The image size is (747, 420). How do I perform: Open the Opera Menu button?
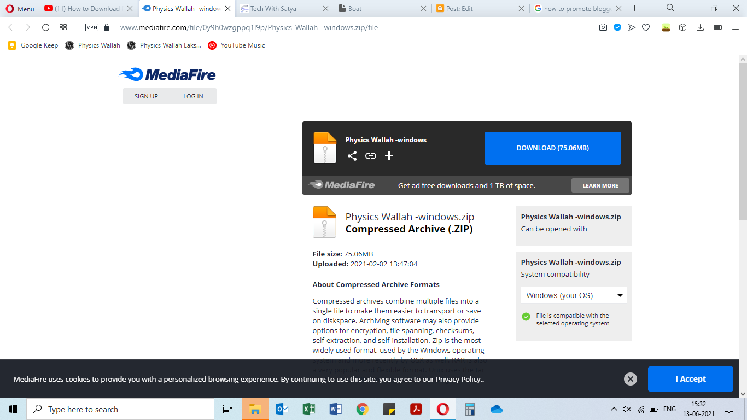pyautogui.click(x=20, y=9)
